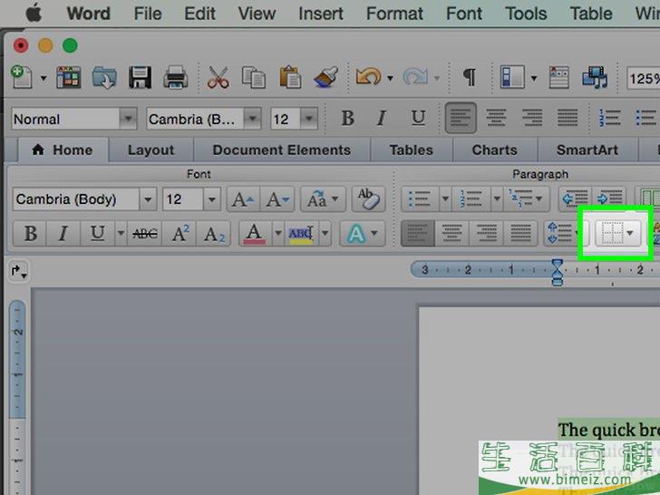Switch to the Tables tab
Screen dimensions: 660x495
tap(412, 150)
